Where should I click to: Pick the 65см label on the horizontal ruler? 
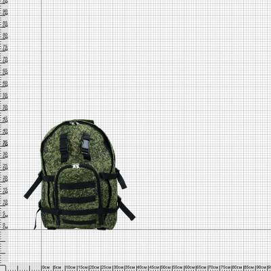[x=202, y=268]
